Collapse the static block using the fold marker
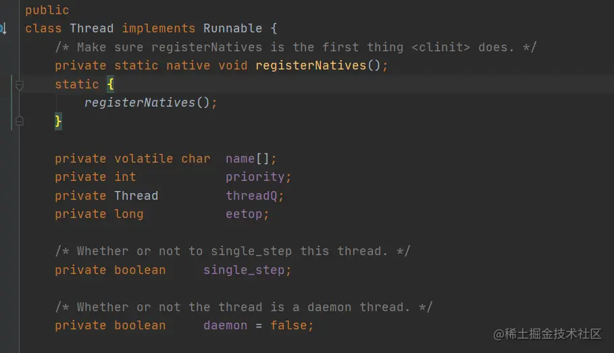 click(19, 85)
